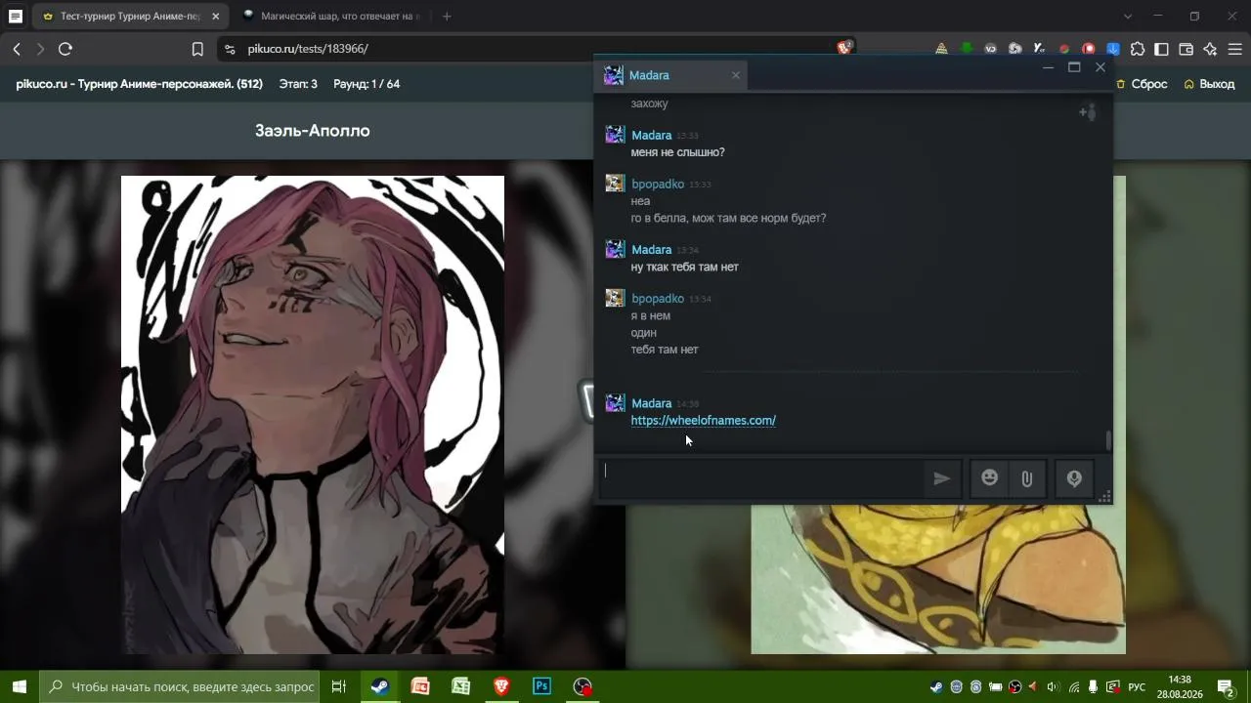Open the volume control in system tray
Screen dimensions: 1251x703
coord(1053,686)
